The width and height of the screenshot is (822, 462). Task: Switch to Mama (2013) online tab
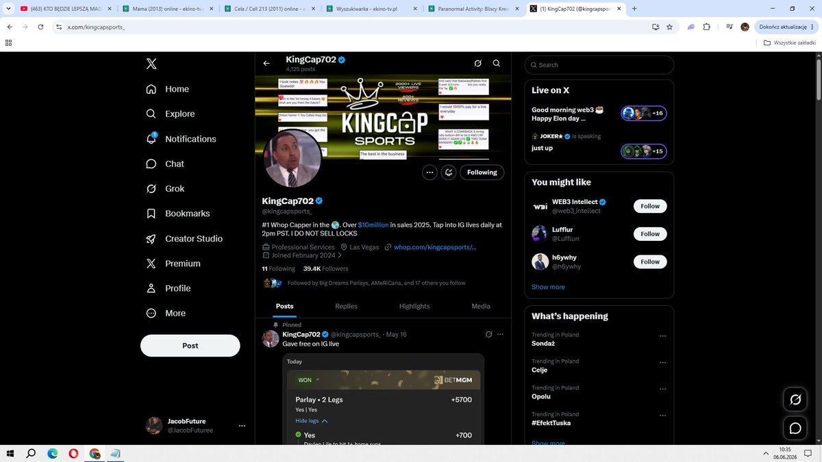167,9
